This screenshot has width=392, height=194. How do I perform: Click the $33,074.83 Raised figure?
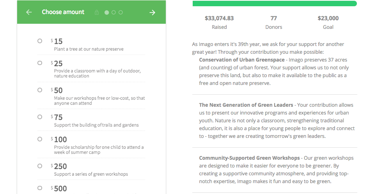pos(219,18)
